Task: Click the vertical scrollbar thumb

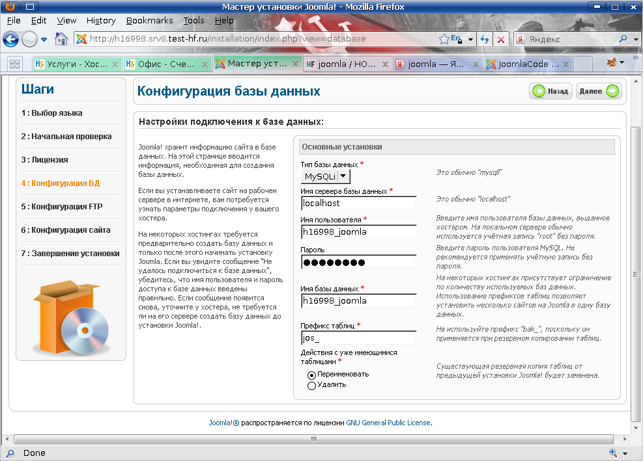Action: [x=635, y=274]
